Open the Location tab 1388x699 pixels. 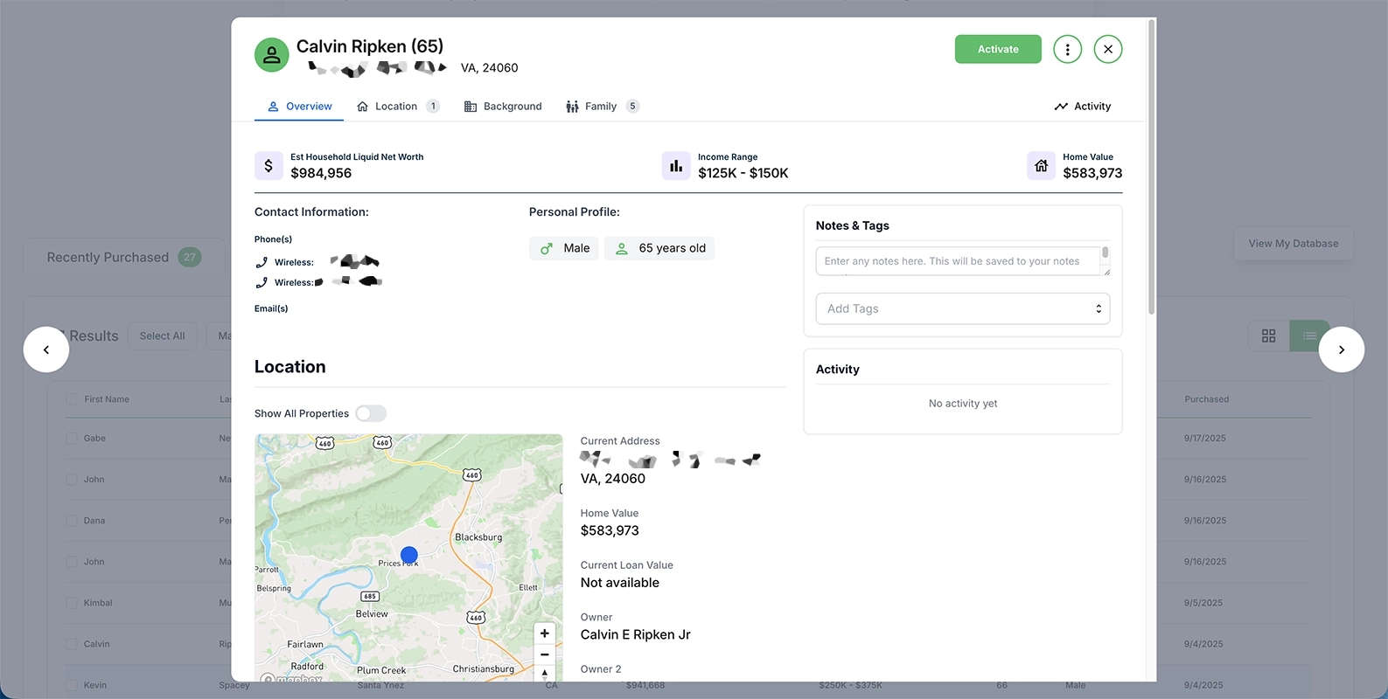pos(396,107)
